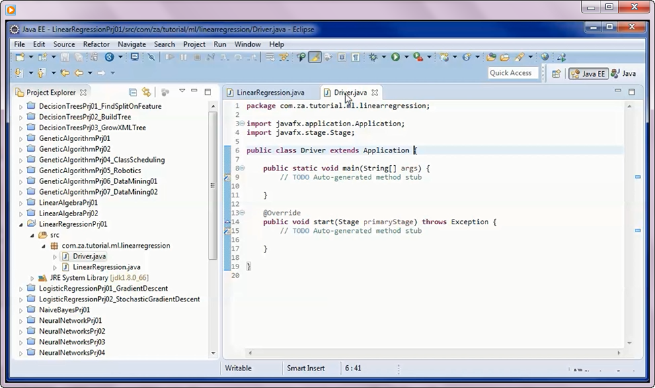
Task: Collapse the LinearRegressionPrj01 project folder
Action: tap(20, 224)
